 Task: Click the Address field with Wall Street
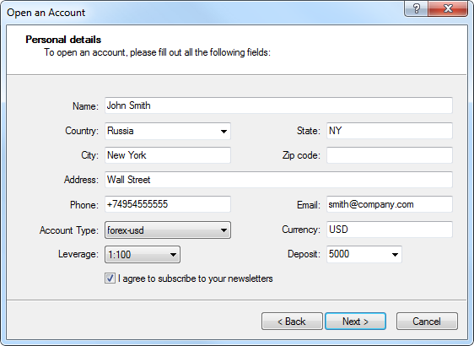[x=278, y=180]
